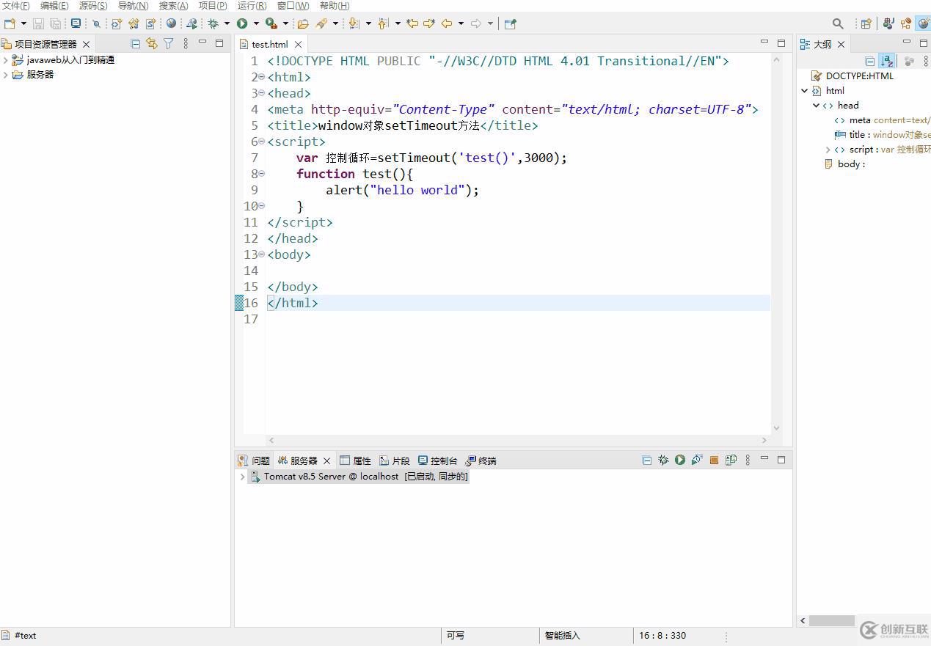Toggle alphabetical sort in Outline panel
The image size is (931, 646).
tap(887, 61)
